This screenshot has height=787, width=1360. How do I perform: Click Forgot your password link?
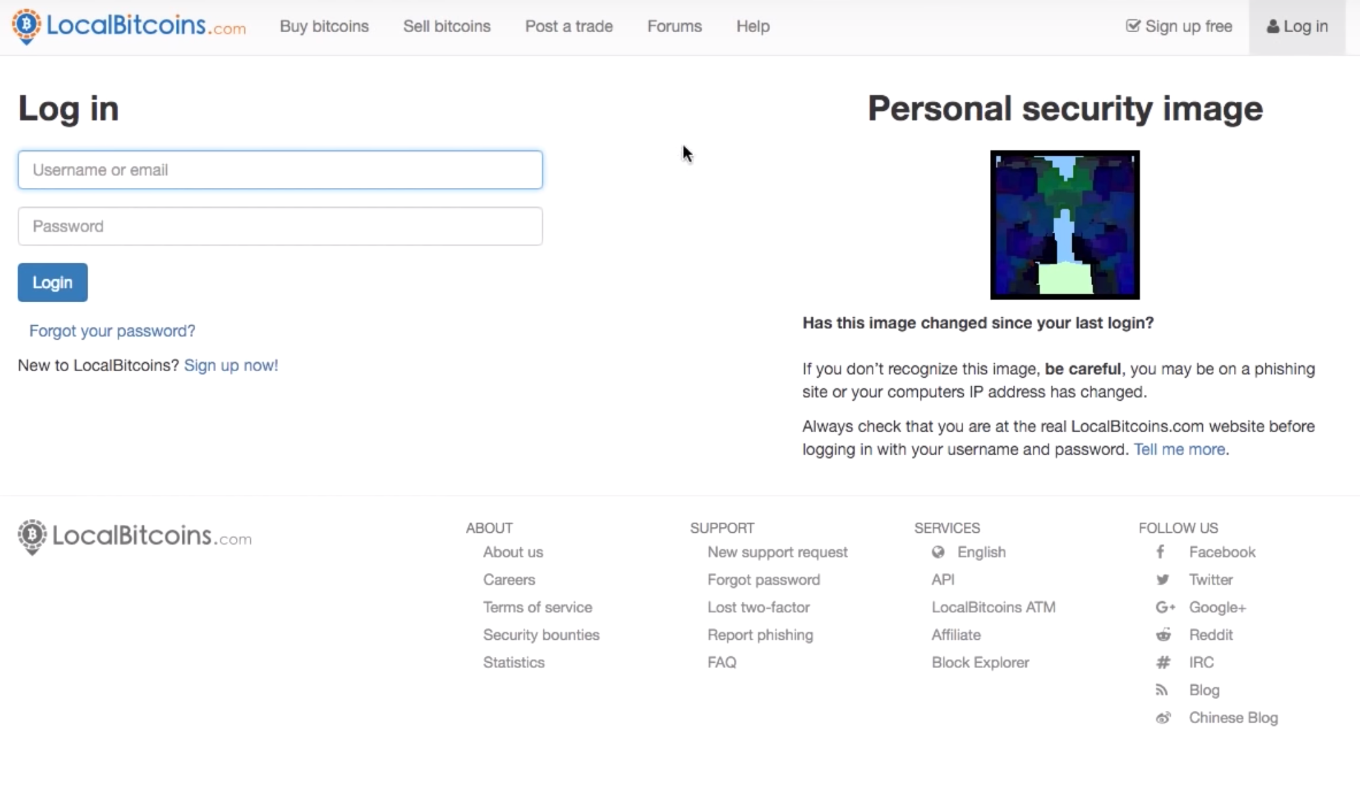112,330
